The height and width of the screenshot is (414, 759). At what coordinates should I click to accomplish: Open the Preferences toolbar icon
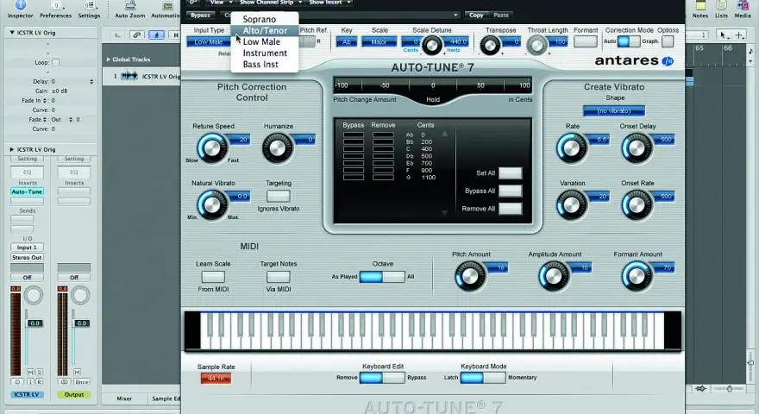(x=56, y=5)
